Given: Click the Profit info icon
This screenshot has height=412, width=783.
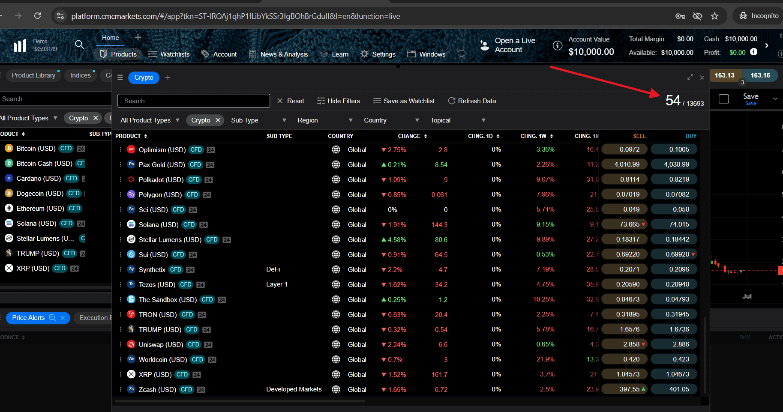Looking at the screenshot, I should coord(754,52).
